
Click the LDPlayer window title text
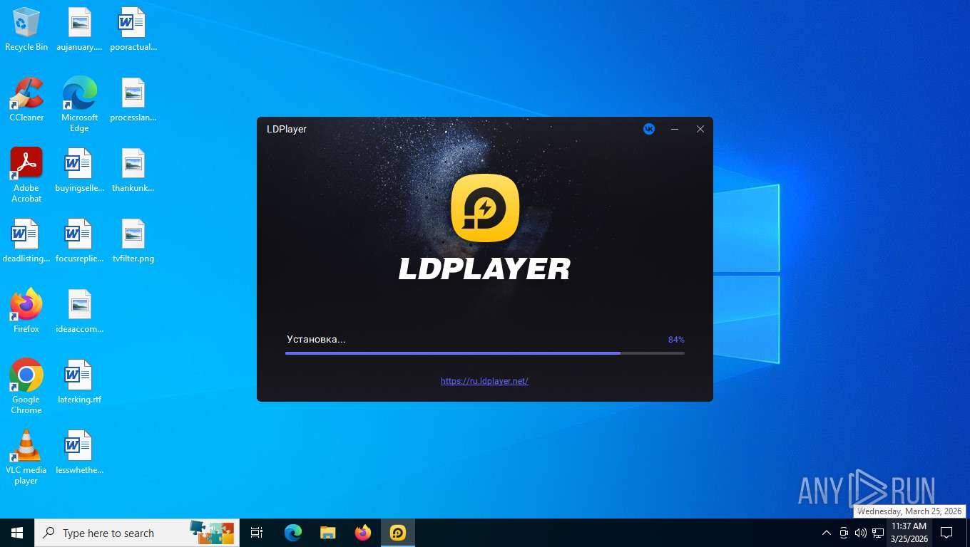click(x=287, y=129)
